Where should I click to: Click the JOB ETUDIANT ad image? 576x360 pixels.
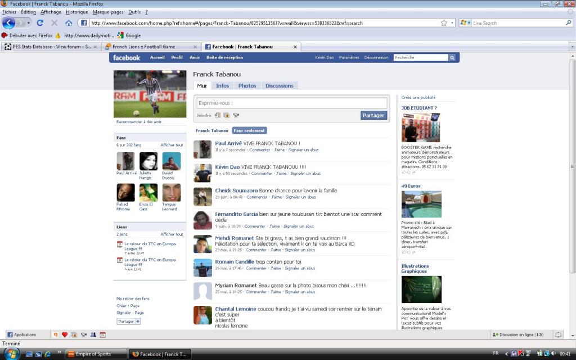pyautogui.click(x=421, y=128)
